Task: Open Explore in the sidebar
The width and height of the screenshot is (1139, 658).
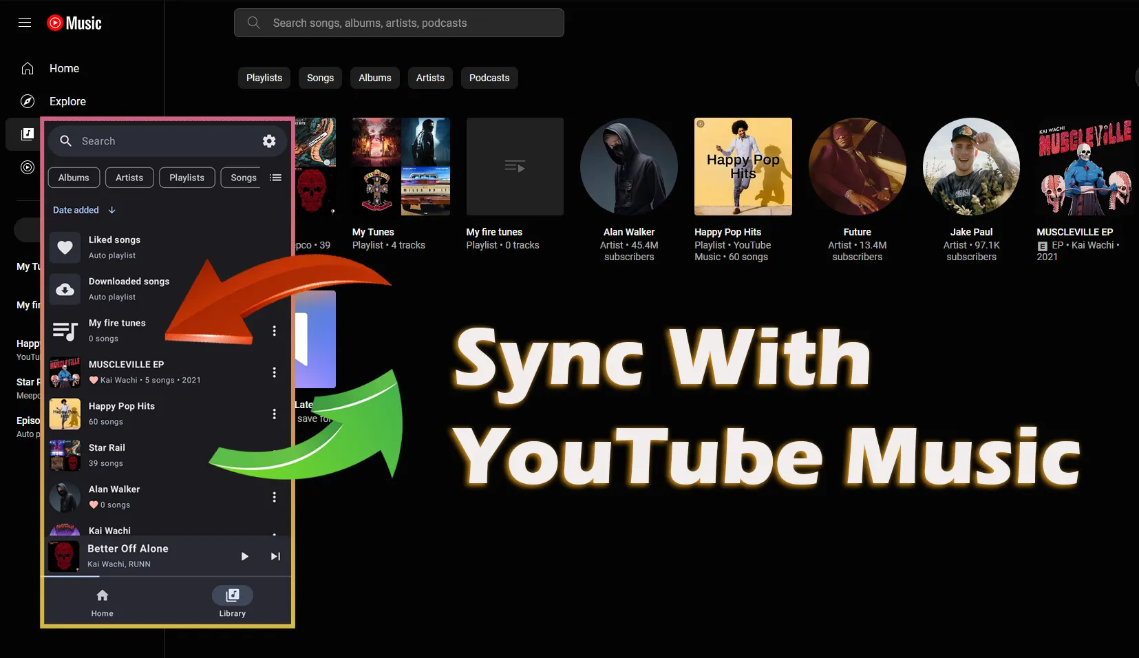Action: pyautogui.click(x=67, y=101)
